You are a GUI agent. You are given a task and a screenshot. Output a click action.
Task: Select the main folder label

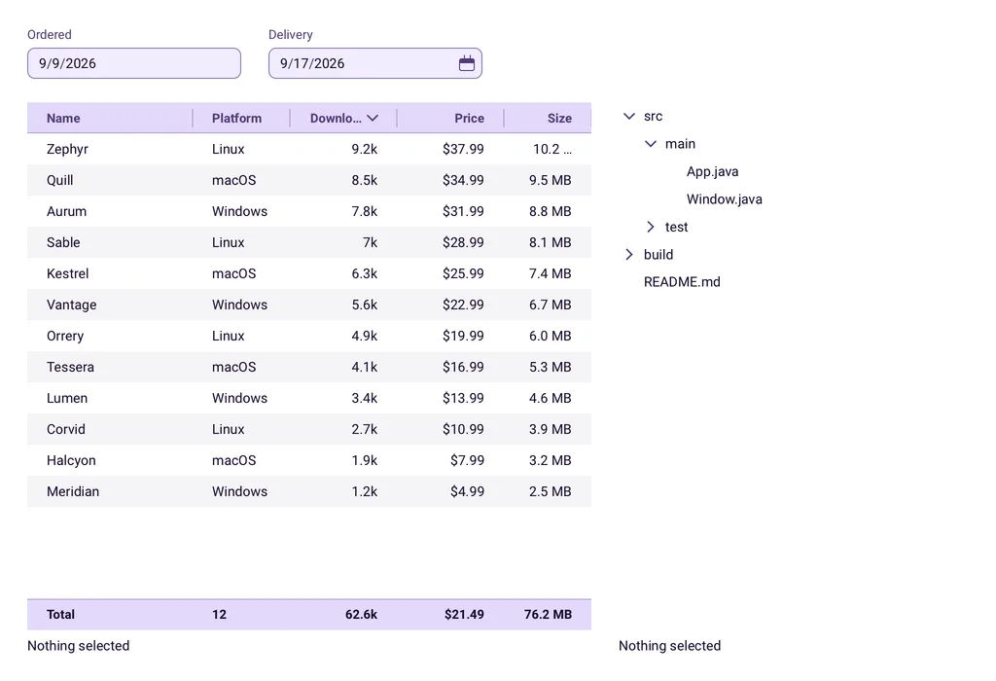680,144
